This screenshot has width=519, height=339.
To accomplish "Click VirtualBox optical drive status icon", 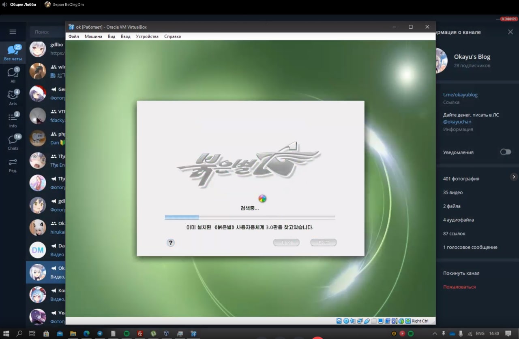I will 346,321.
